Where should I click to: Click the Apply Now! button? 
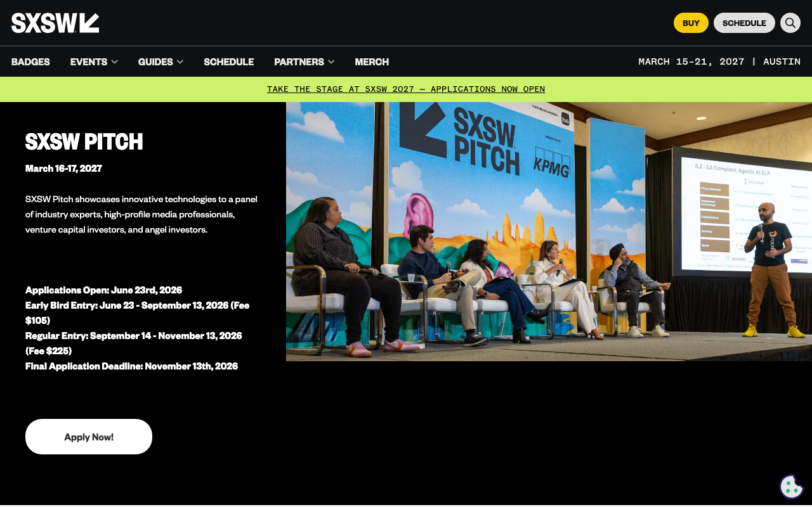(89, 437)
